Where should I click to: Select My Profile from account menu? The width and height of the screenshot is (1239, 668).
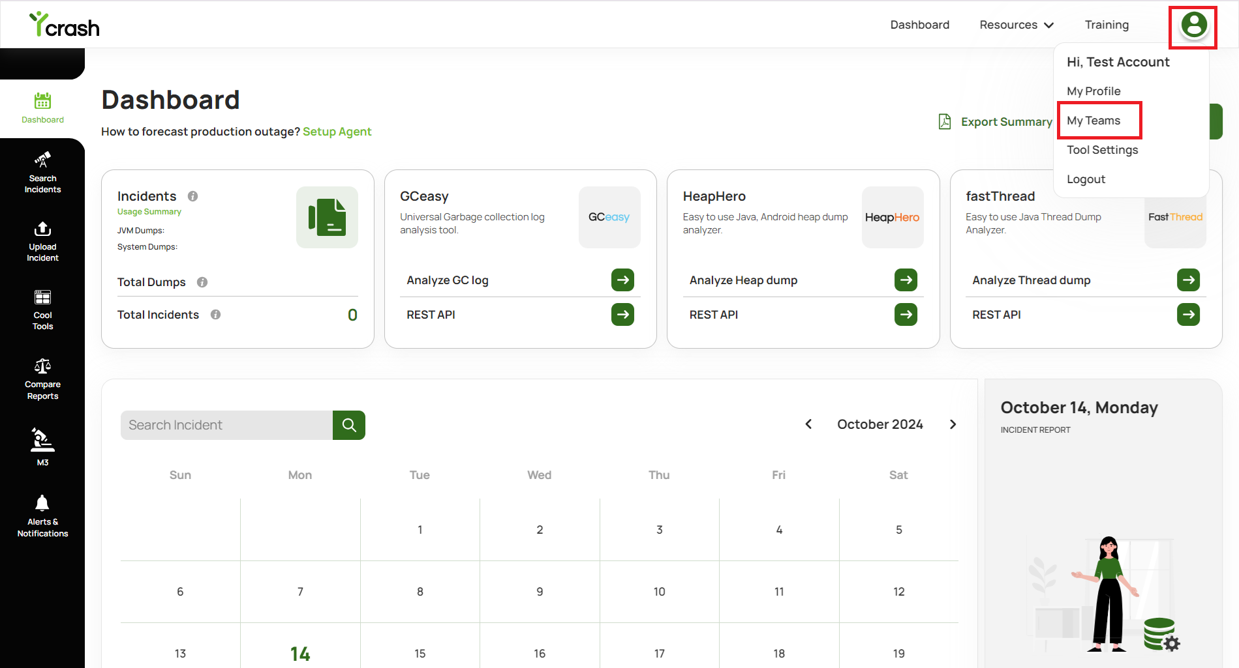[1094, 91]
